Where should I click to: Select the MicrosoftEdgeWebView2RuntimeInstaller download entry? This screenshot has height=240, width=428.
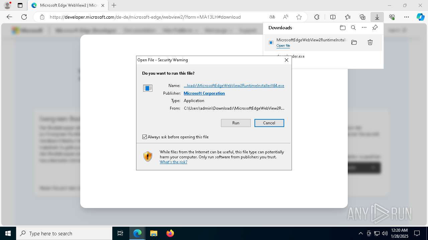coord(323,42)
